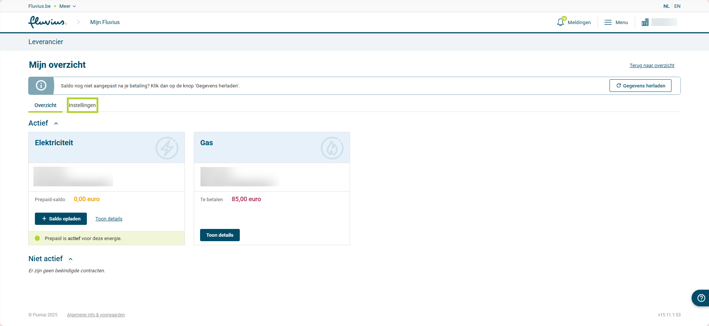Open the Meldingen notification bell

pyautogui.click(x=561, y=22)
